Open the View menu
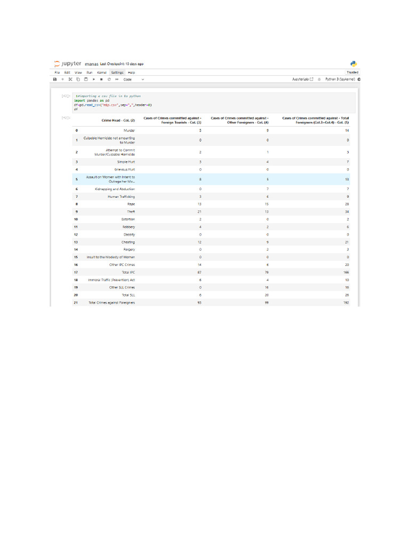 78,73
